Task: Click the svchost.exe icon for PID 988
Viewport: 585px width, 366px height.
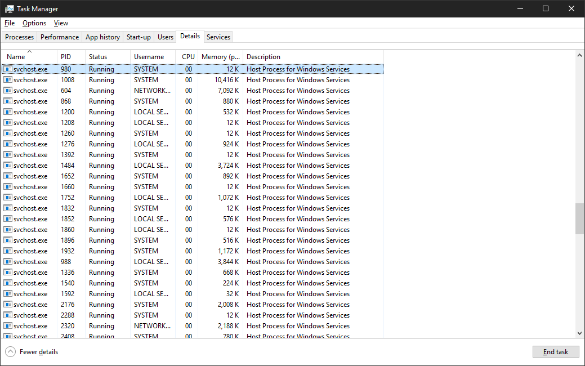Action: point(8,261)
